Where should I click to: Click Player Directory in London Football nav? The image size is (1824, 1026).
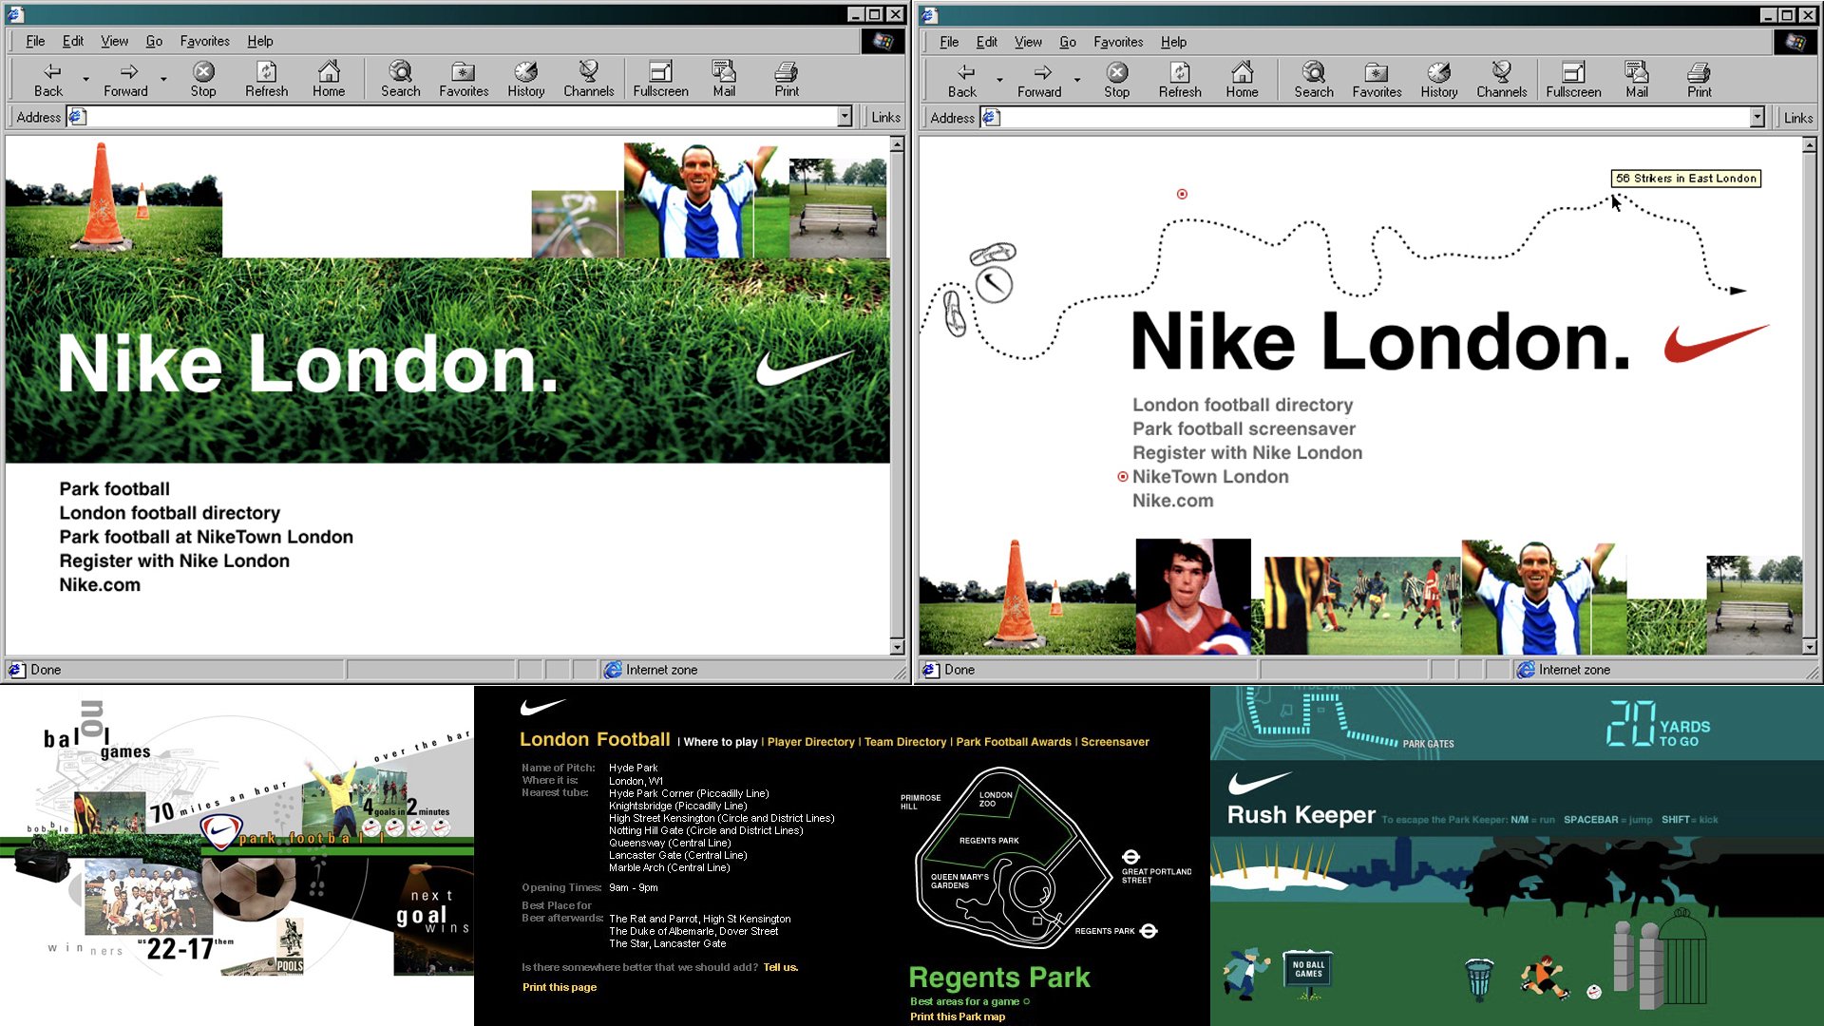[811, 742]
